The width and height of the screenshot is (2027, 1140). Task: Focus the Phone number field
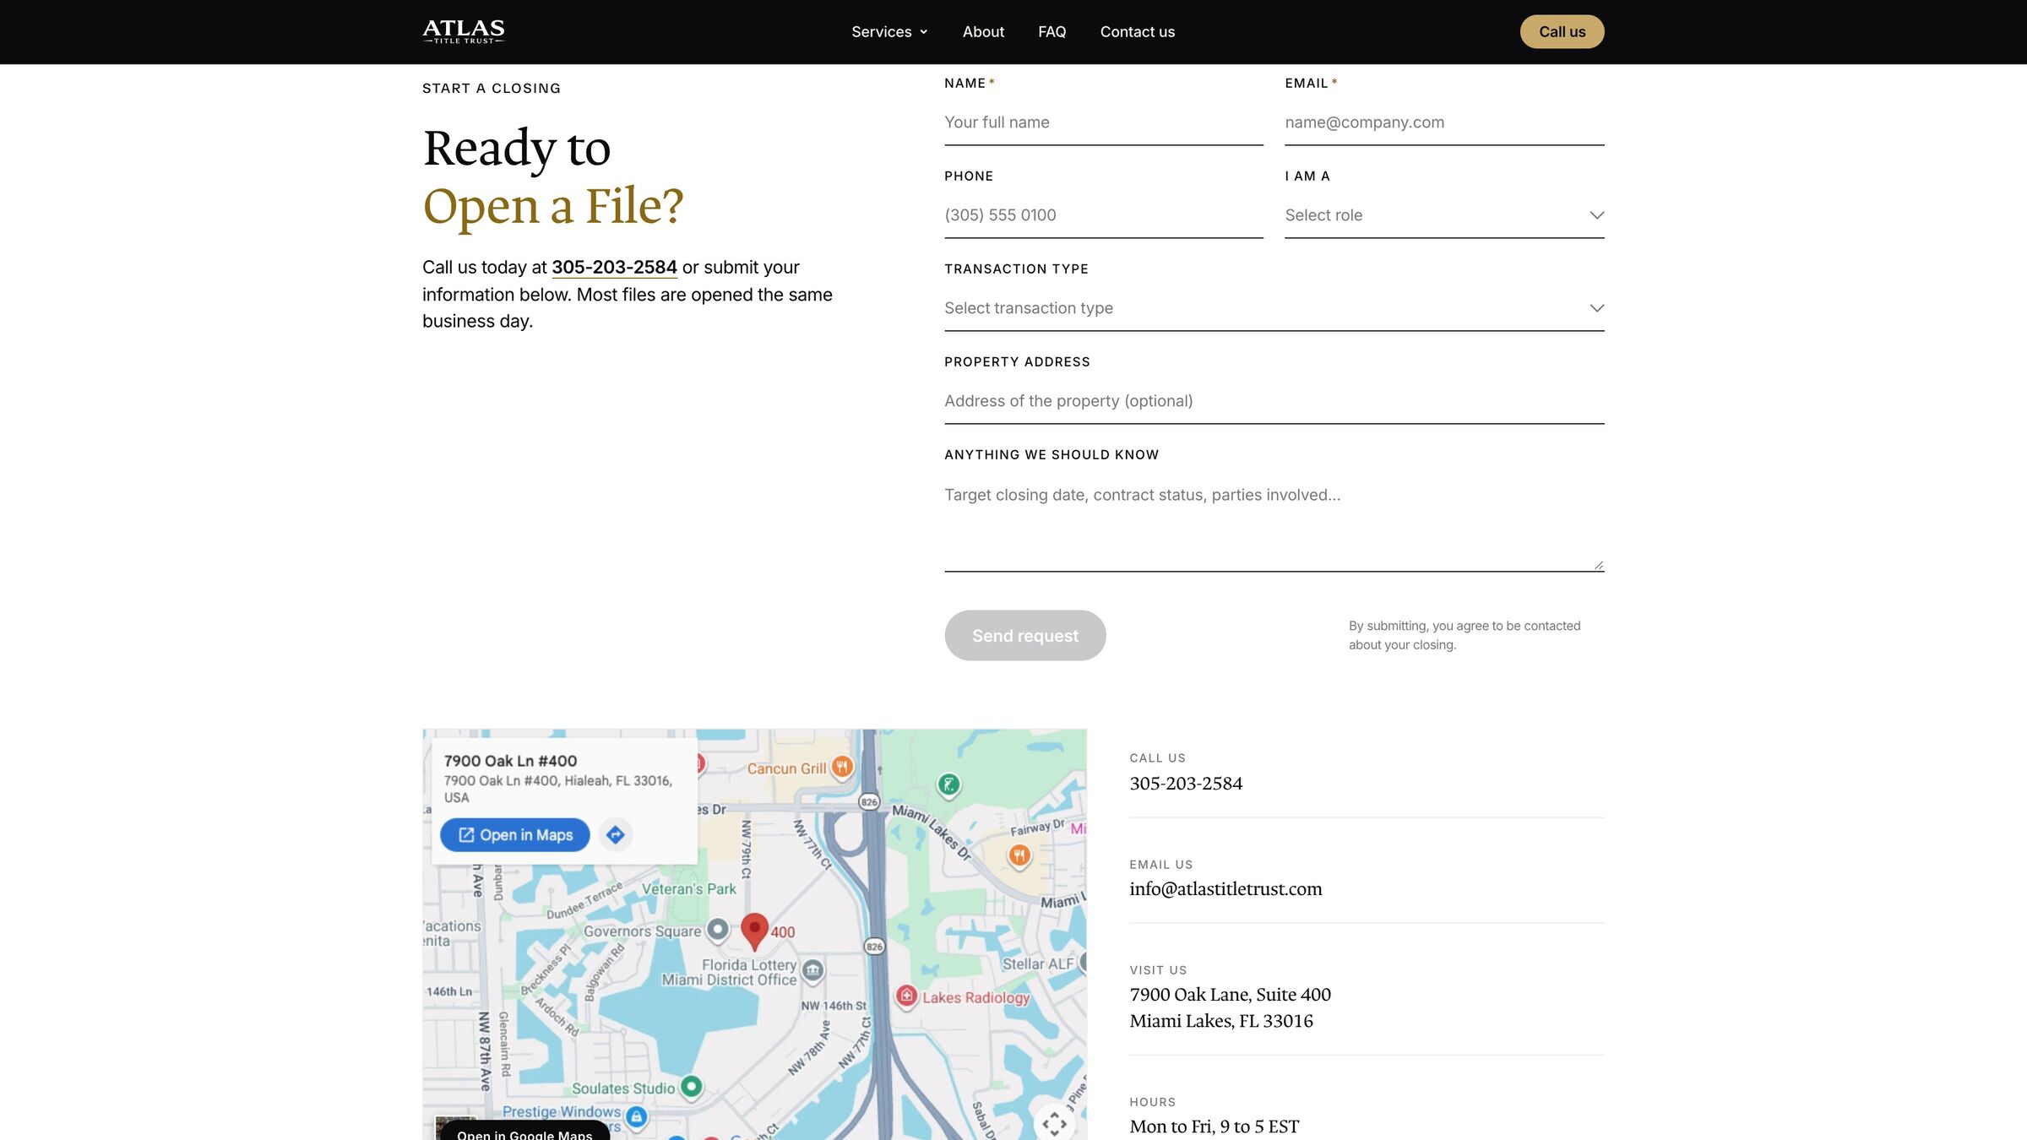coord(1103,215)
